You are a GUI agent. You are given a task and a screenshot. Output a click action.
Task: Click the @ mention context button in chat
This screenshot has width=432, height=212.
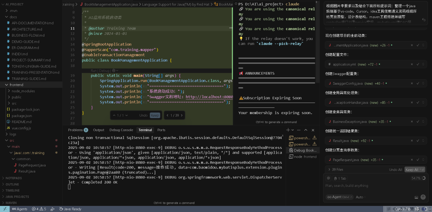click(328, 178)
